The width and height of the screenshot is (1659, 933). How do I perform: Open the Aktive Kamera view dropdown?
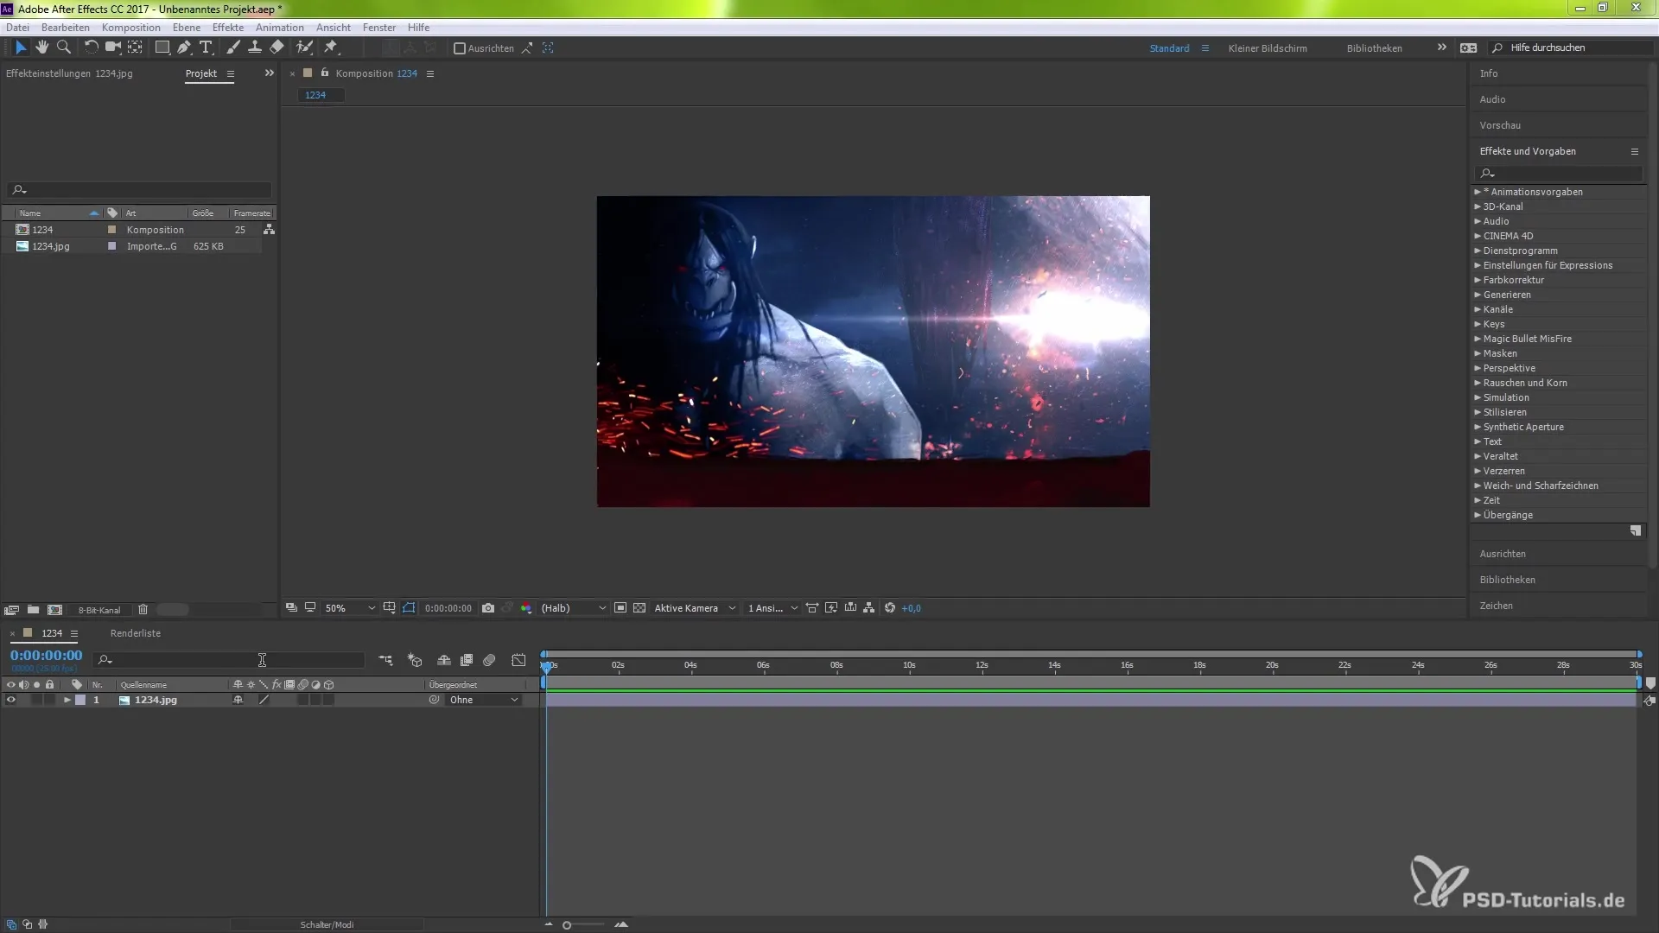[695, 608]
